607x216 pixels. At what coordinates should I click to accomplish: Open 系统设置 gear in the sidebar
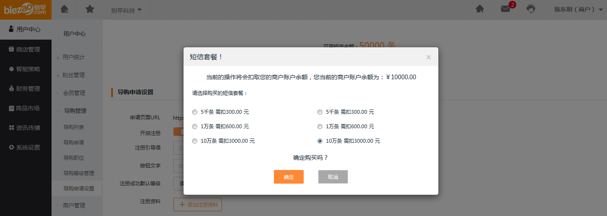[x=26, y=147]
